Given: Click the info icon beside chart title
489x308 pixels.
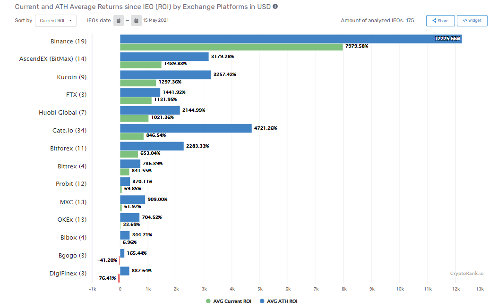Looking at the screenshot, I should (275, 6).
